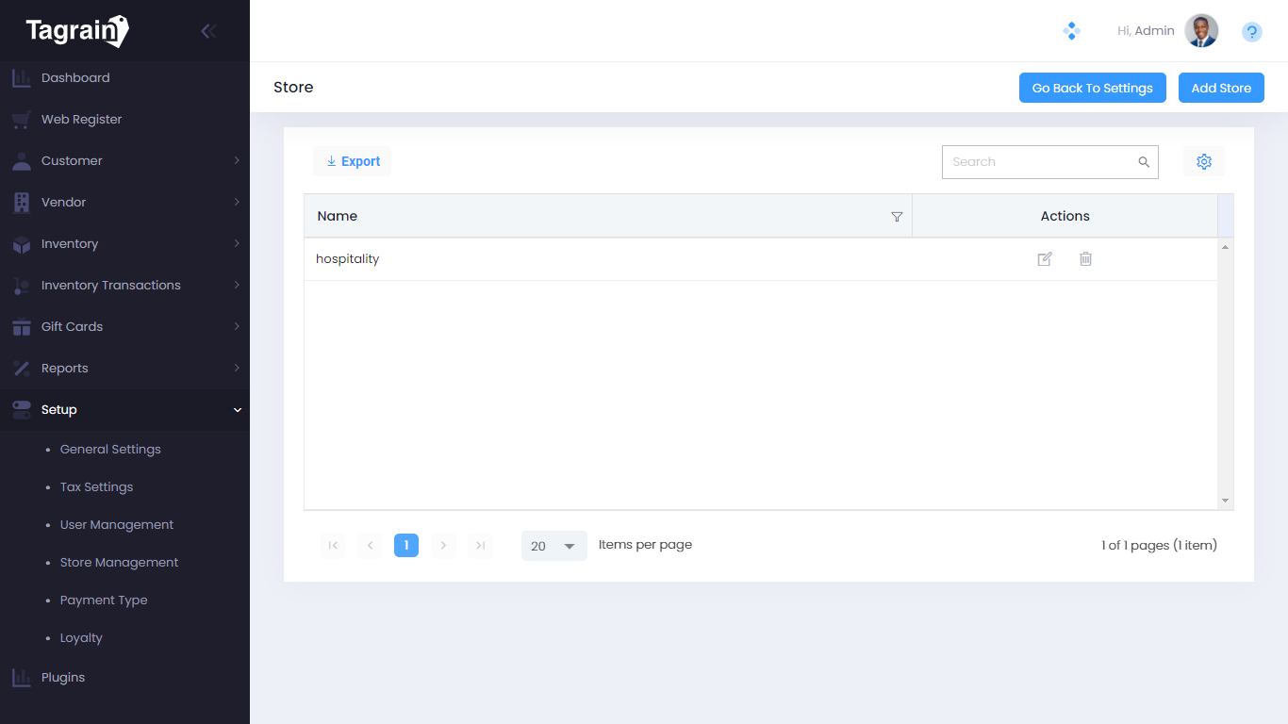Click the Add Store button
Image resolution: width=1288 pixels, height=724 pixels.
(1221, 88)
